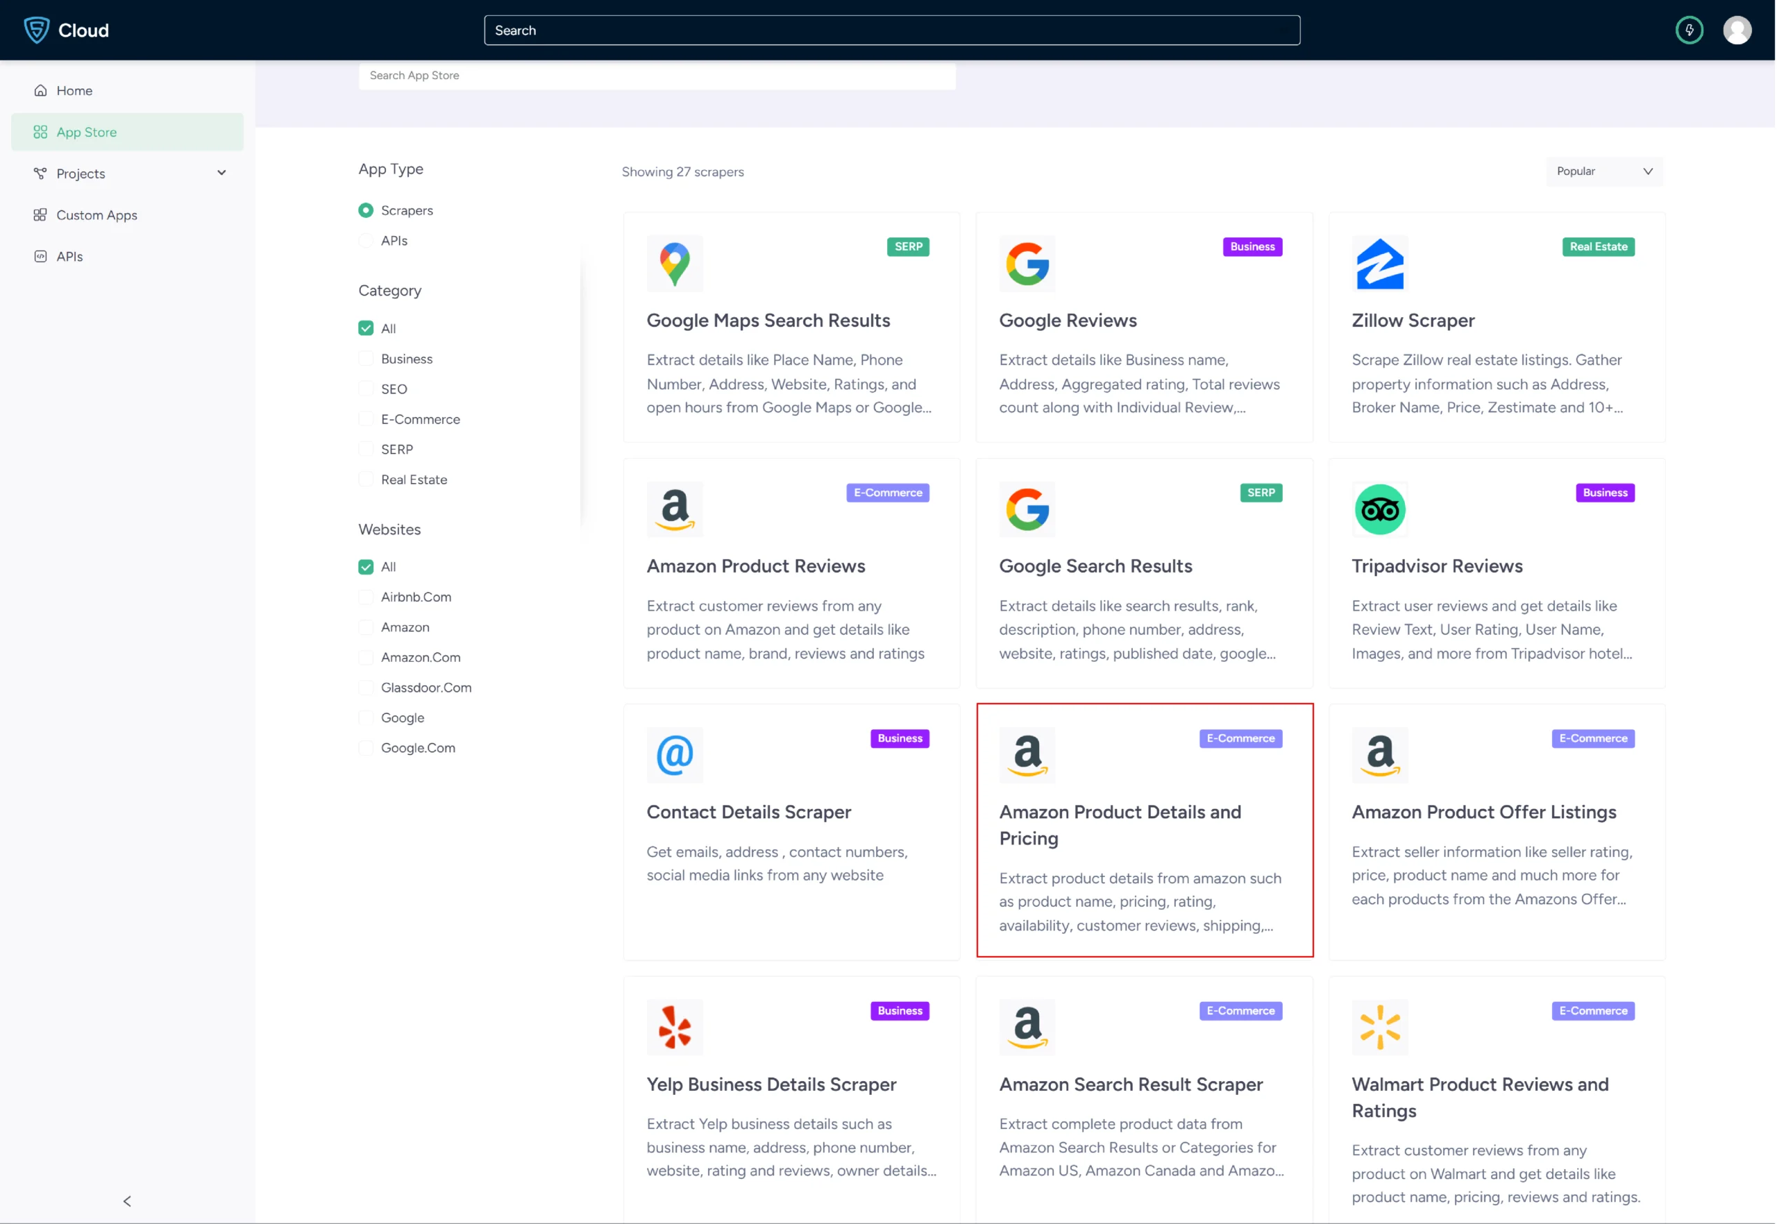
Task: Click the Amazon Product Reviews logo
Action: coord(675,509)
